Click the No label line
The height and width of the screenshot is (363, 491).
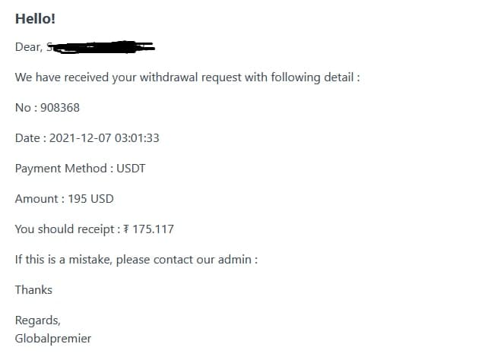point(47,108)
